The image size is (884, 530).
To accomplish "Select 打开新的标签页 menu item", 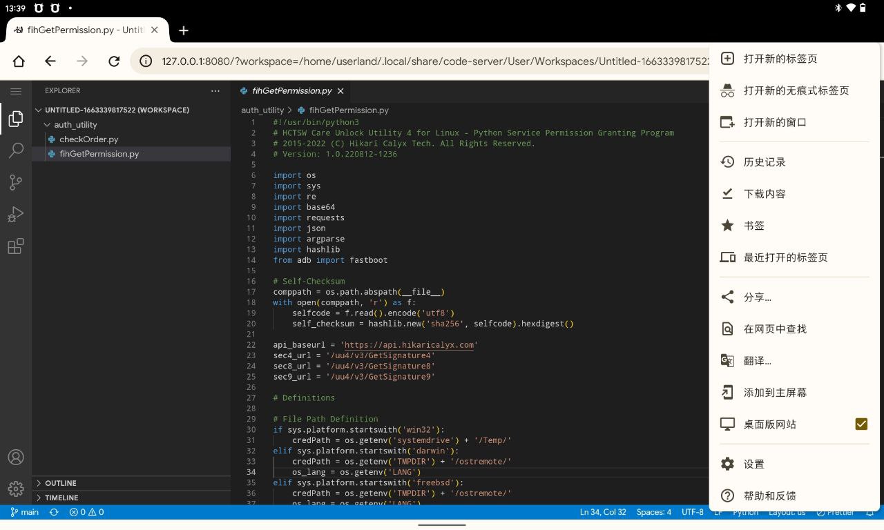I will tap(794, 59).
